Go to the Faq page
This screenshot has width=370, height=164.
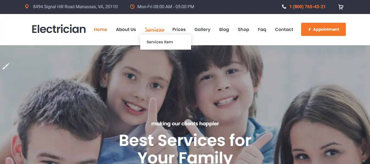pyautogui.click(x=262, y=29)
